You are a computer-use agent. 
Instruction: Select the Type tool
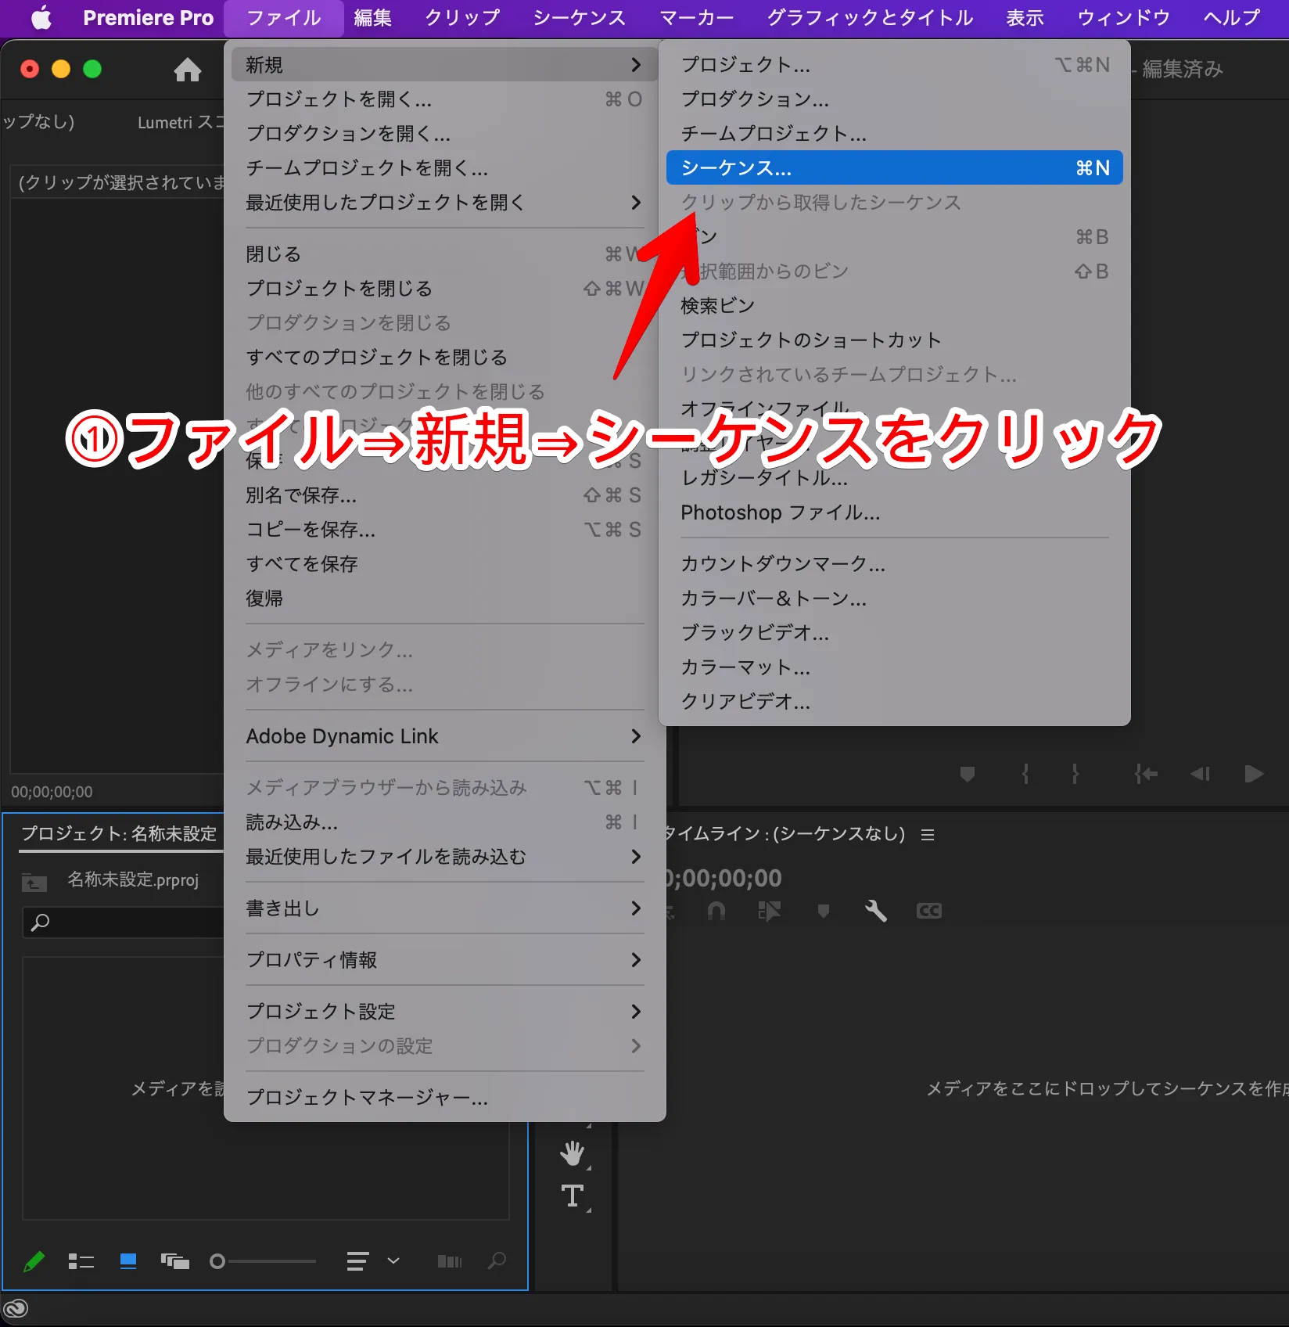tap(573, 1196)
